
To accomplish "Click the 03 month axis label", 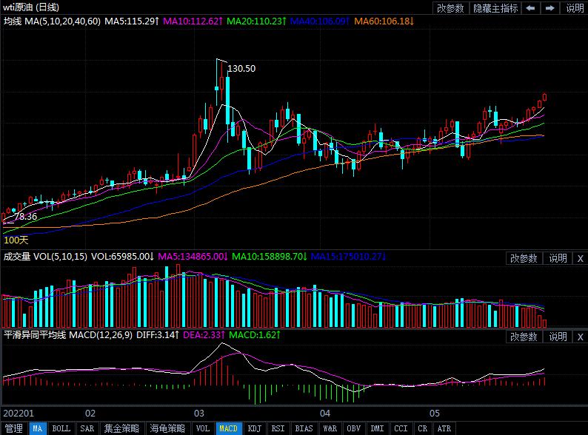I will [x=198, y=414].
